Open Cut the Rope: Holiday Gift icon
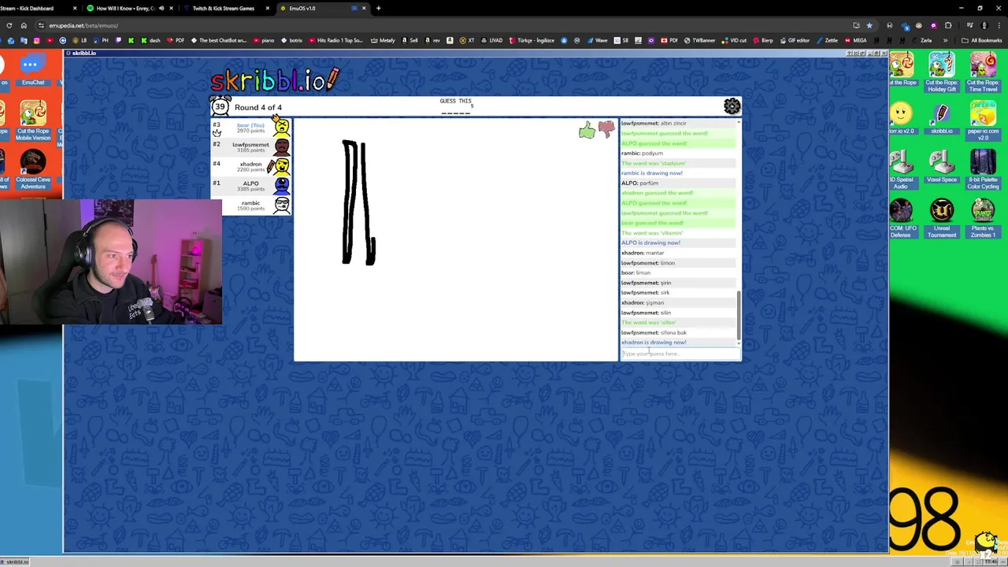This screenshot has height=567, width=1008. [942, 72]
